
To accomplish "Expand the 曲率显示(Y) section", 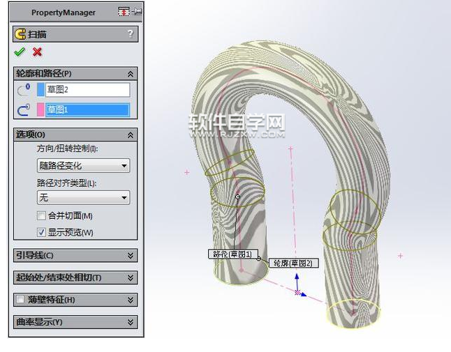I will (x=131, y=322).
